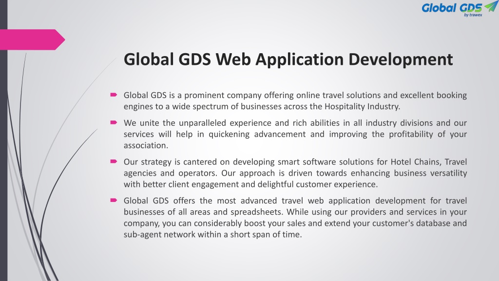This screenshot has height=281, width=499.
Task: Click the pink bullet beside 'Global GDS is a prominent'
Action: 114,95
